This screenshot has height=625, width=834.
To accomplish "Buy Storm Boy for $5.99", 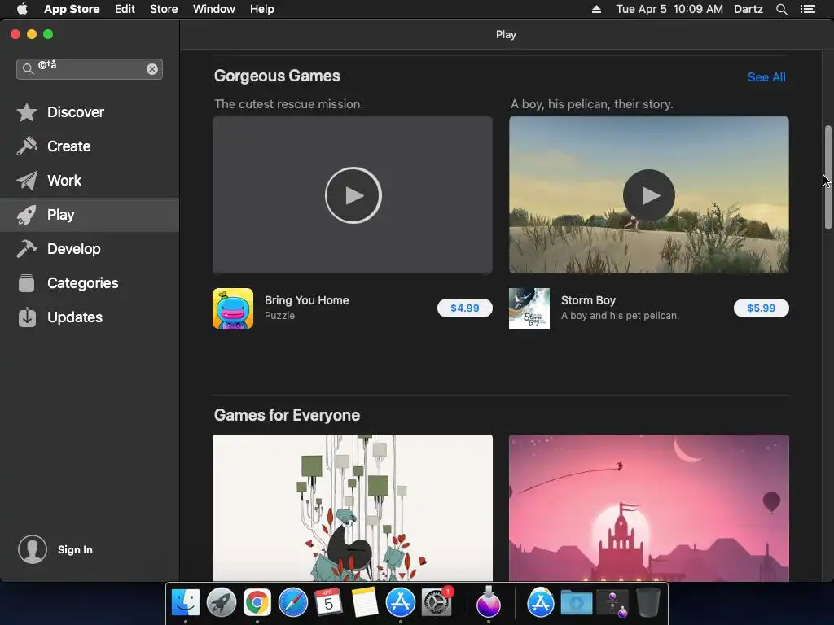I will [762, 308].
